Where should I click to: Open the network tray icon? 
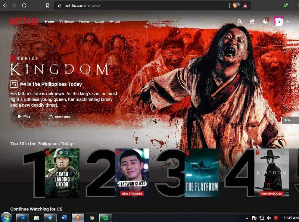[262, 218]
